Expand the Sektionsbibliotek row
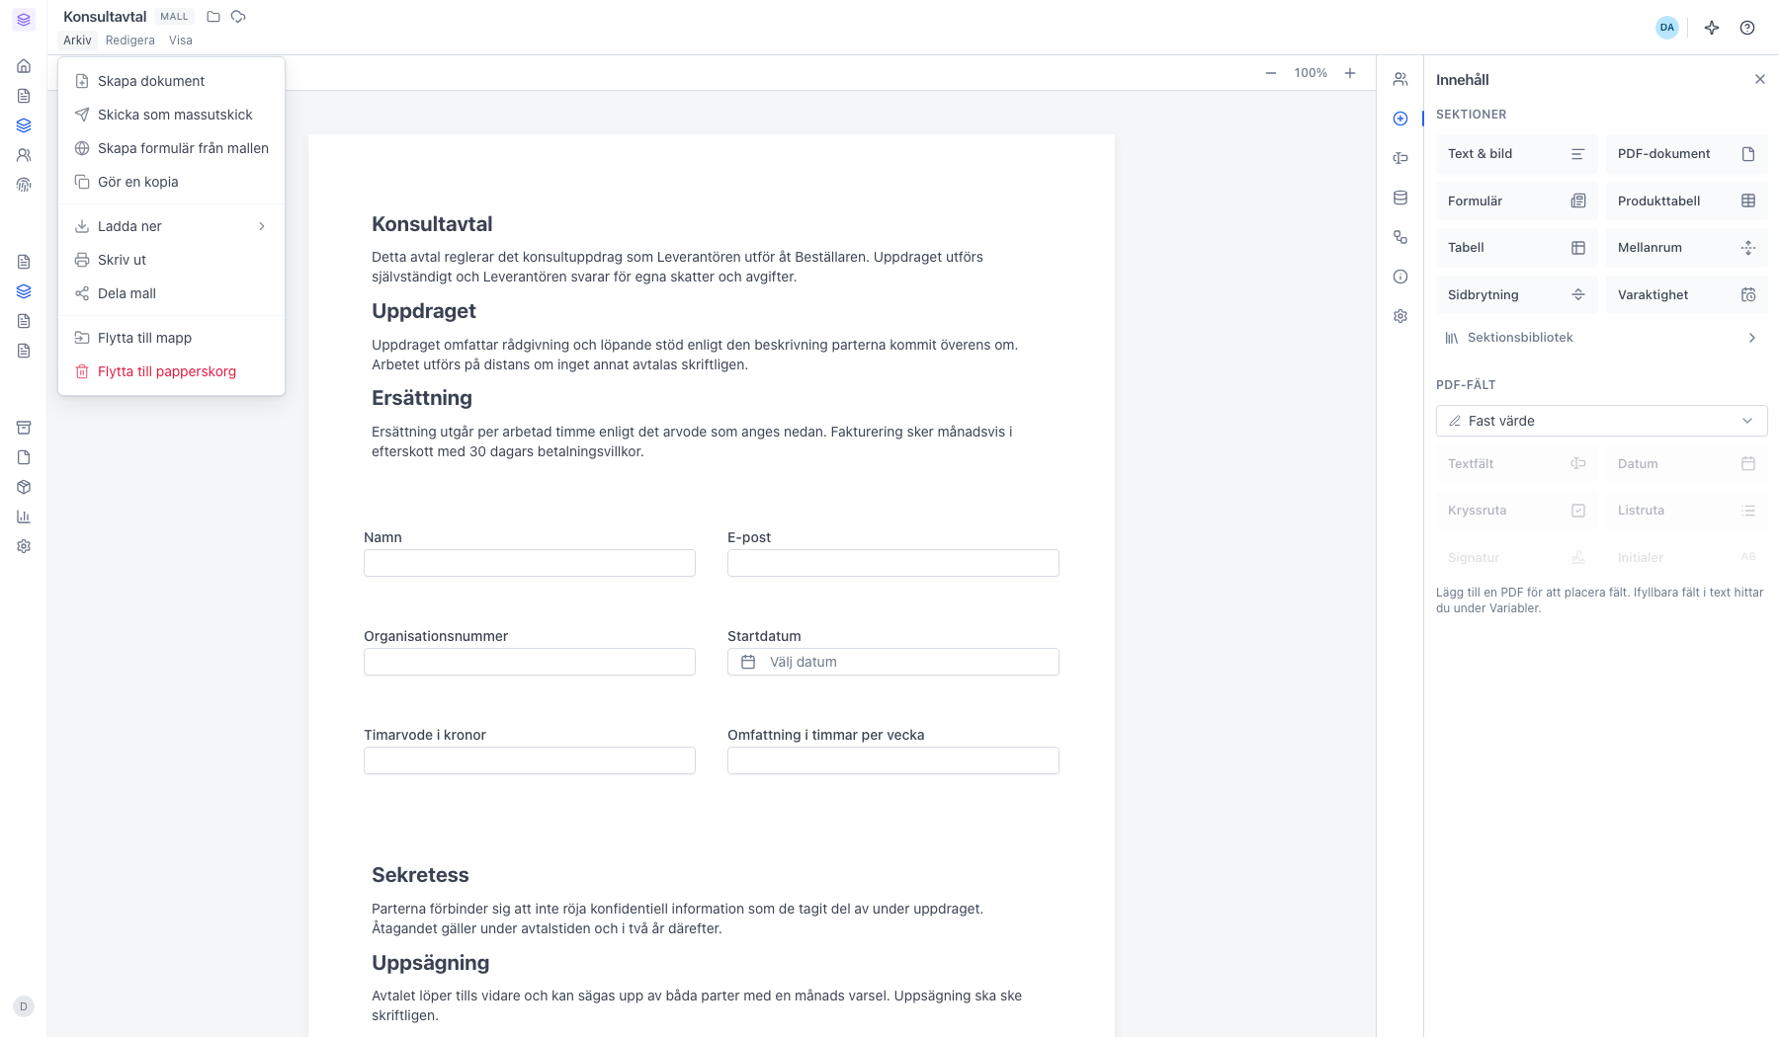 coord(1601,338)
